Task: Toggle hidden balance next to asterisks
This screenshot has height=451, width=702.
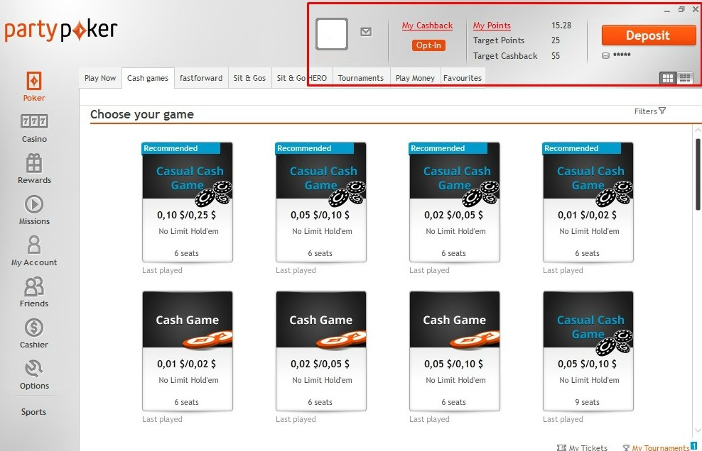Action: (x=605, y=55)
